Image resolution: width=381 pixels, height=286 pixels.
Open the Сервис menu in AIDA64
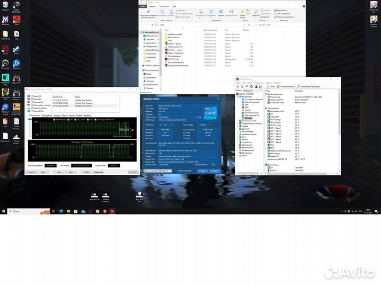pyautogui.click(x=269, y=83)
